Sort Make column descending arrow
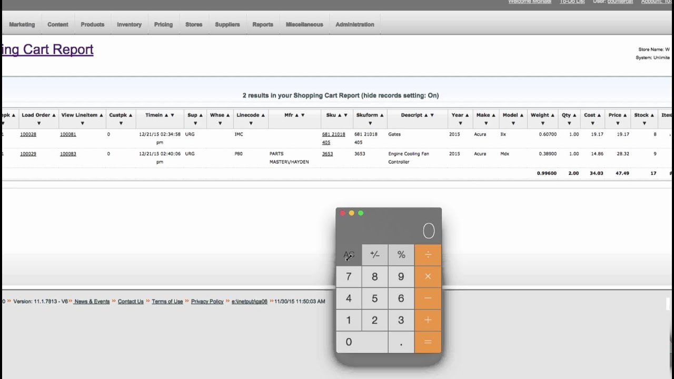The width and height of the screenshot is (674, 379). (x=486, y=123)
